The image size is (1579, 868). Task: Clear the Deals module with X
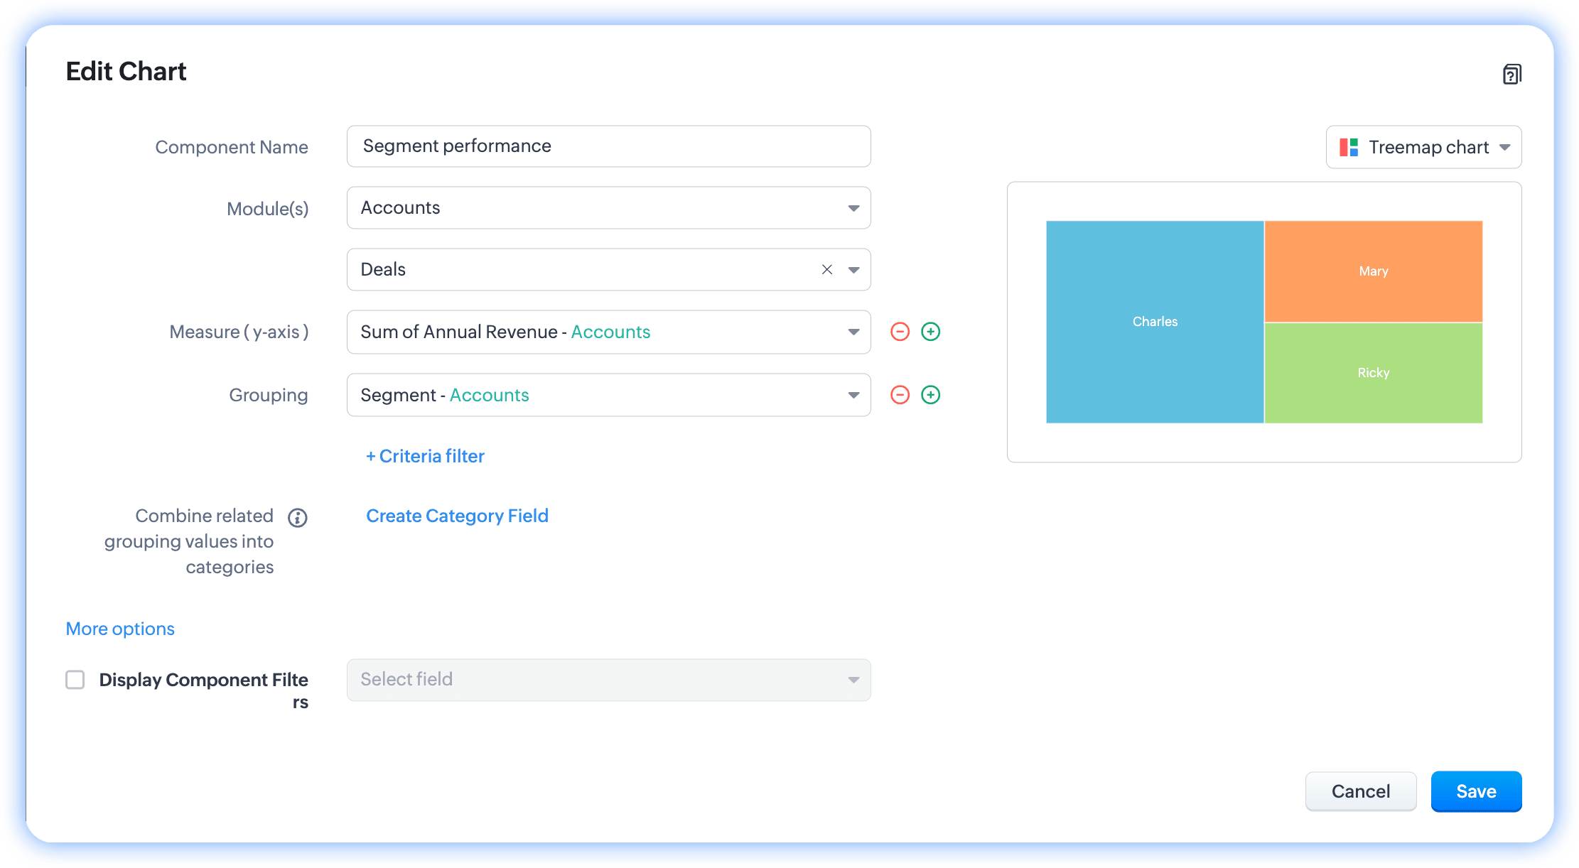point(826,269)
